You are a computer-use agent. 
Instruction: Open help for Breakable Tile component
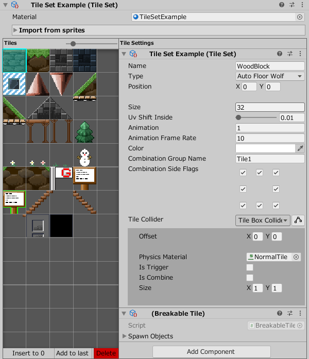coord(280,313)
